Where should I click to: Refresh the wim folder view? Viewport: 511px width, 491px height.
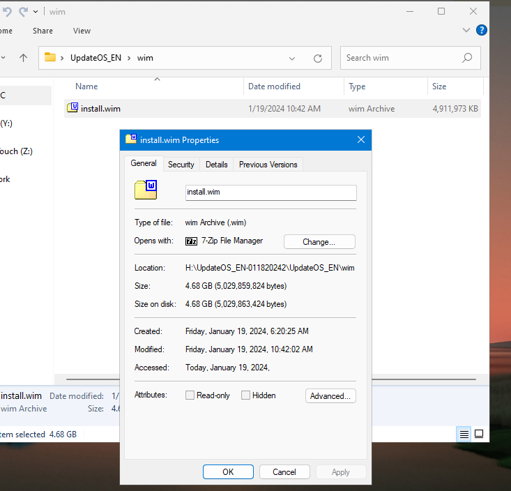(x=318, y=59)
